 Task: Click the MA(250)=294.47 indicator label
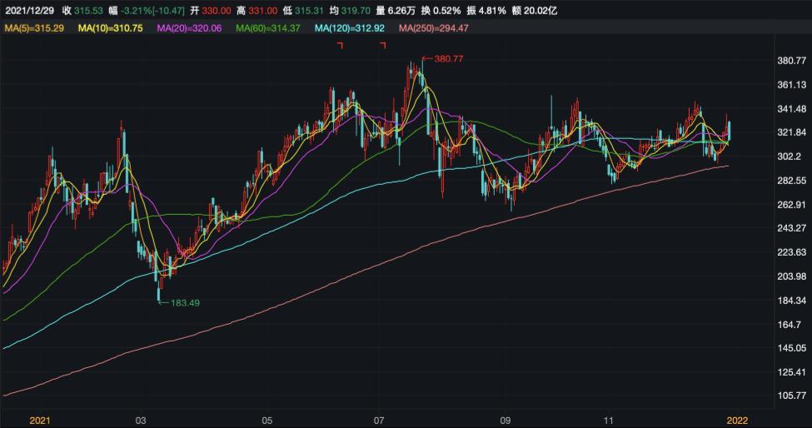pyautogui.click(x=433, y=28)
